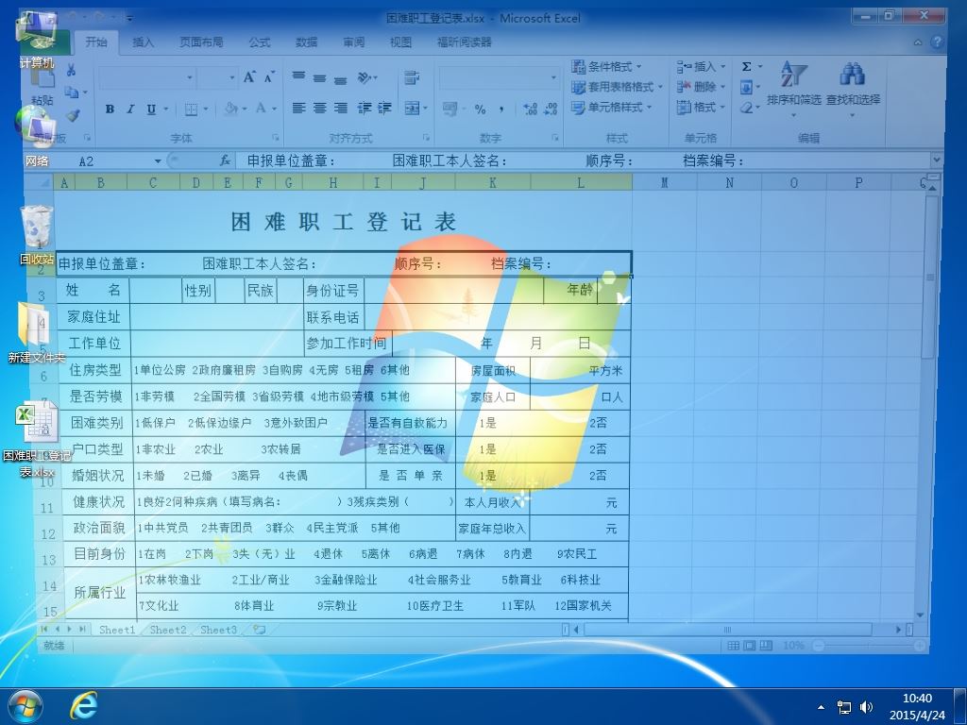Select the Format Painter brush
This screenshot has height=725, width=967.
pyautogui.click(x=73, y=115)
